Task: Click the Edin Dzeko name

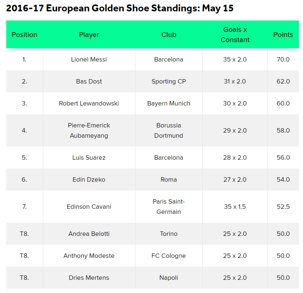Action: [89, 179]
